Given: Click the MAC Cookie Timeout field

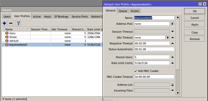Looking at the screenshot, I should pos(154,77).
